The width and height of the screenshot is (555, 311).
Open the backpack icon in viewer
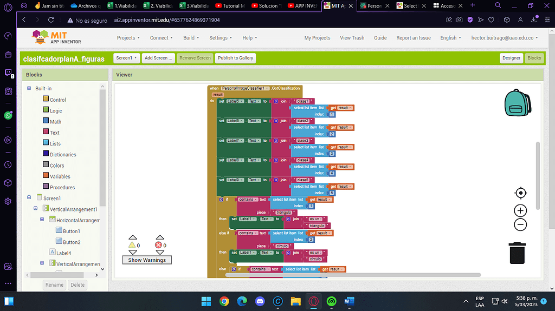tap(520, 103)
